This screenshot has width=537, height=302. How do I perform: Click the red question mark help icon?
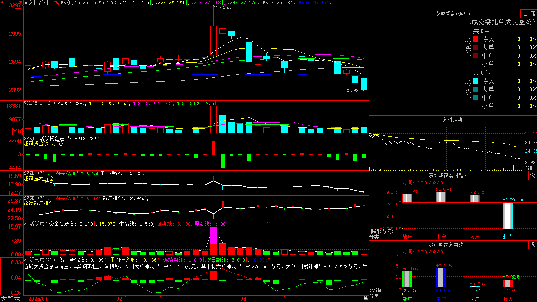(x=21, y=2)
